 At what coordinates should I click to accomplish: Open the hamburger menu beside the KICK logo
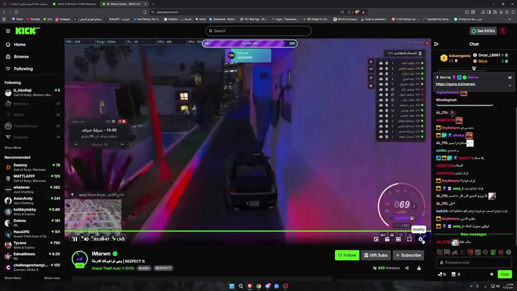pos(8,31)
